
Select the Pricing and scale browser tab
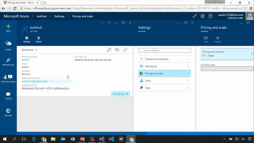[21, 3]
